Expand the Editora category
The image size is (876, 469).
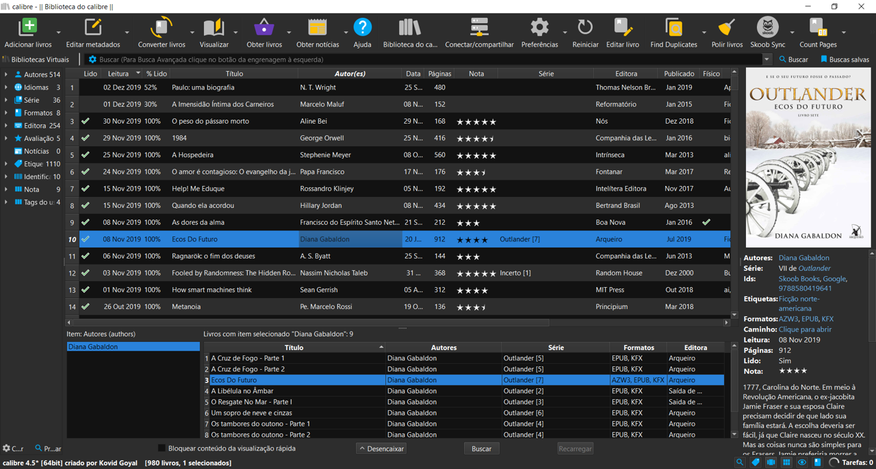pyautogui.click(x=6, y=126)
